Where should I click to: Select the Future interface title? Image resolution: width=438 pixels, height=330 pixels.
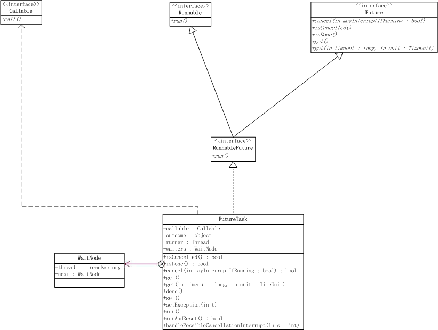tap(374, 13)
